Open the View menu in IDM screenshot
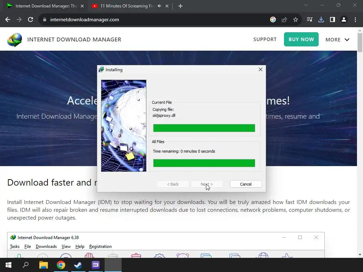 pyautogui.click(x=66, y=246)
